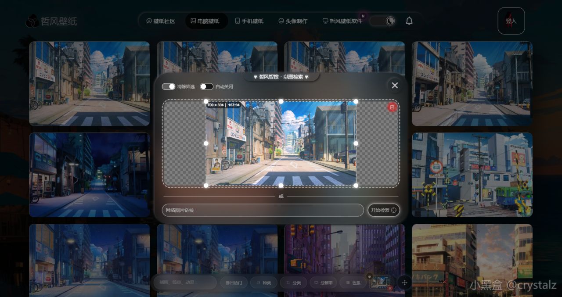Toggle the 清除筛选 switch
Viewport: 562px width, 297px height.
point(169,86)
